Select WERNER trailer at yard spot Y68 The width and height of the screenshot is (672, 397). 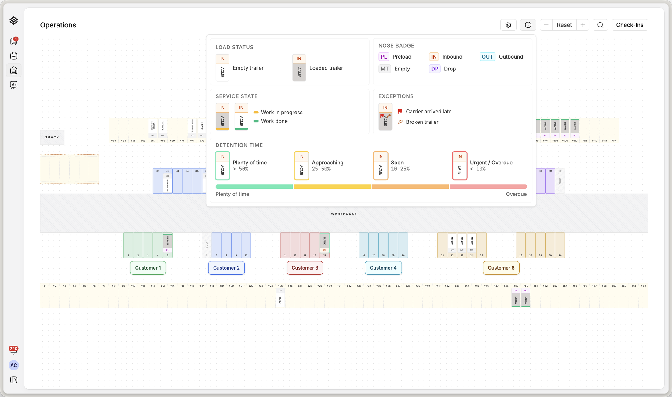pyautogui.click(x=163, y=128)
